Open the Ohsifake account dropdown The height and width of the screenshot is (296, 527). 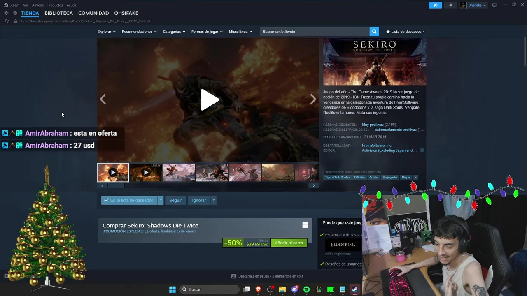(477, 5)
